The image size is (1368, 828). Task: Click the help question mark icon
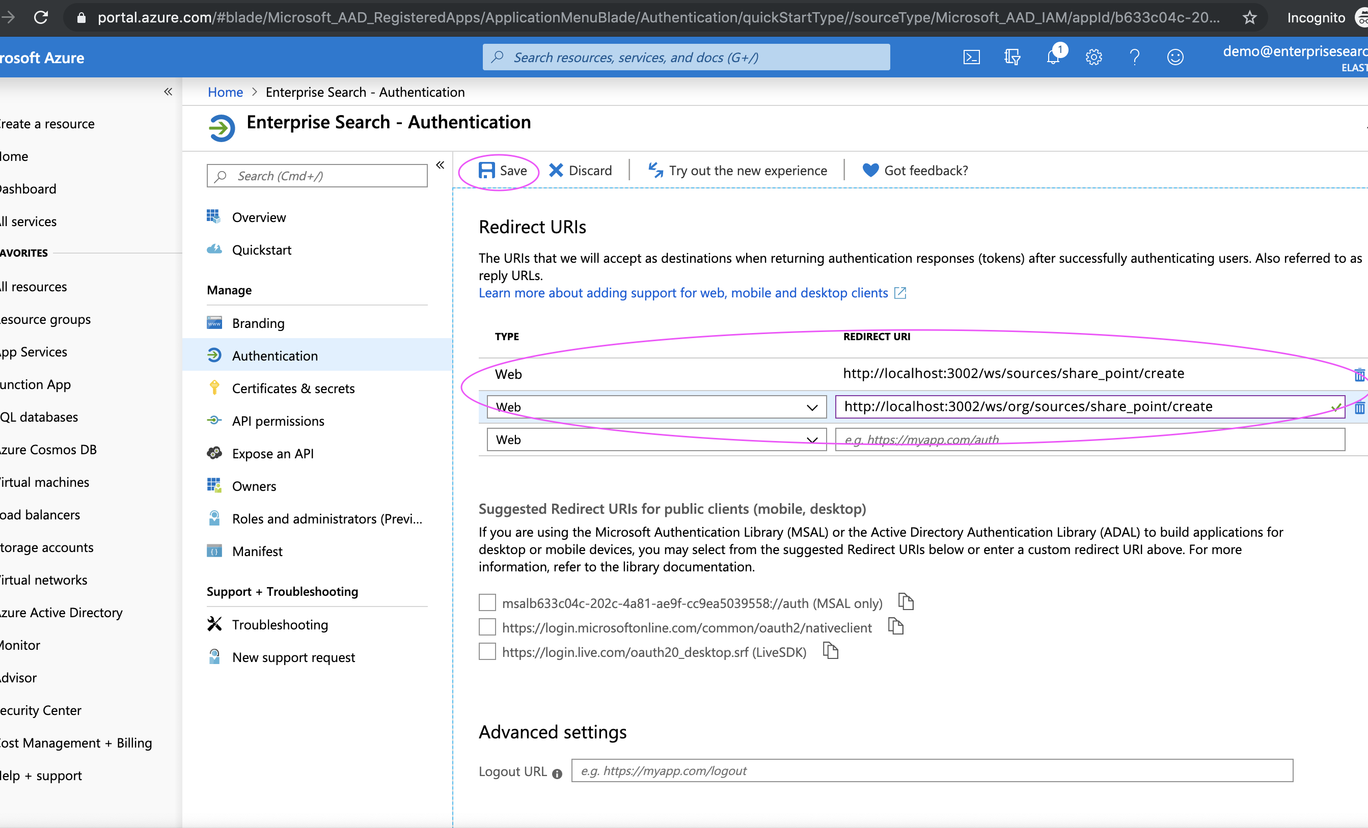click(1134, 57)
